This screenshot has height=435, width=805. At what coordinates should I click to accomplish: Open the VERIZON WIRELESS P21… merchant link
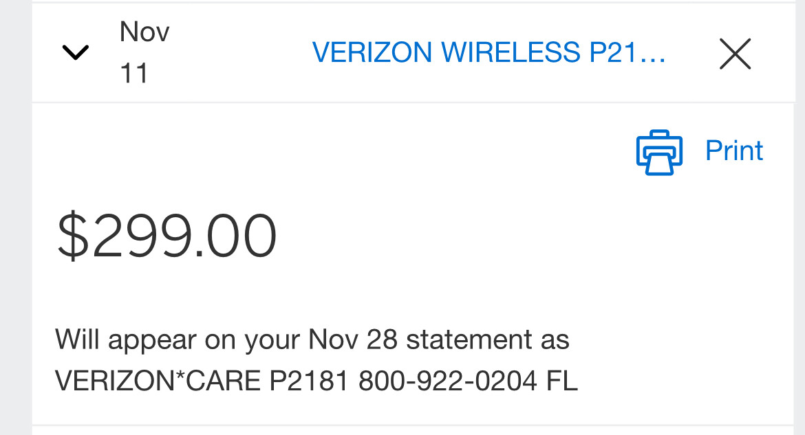click(x=489, y=53)
